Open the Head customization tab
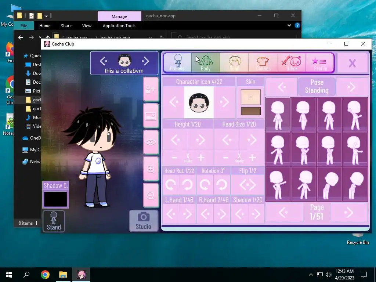 pos(234,62)
